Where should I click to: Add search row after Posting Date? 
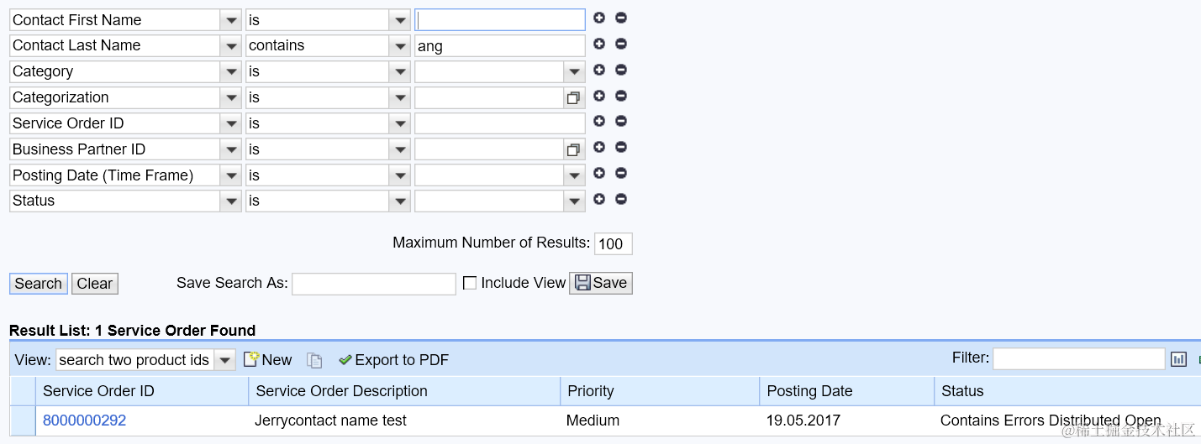(599, 173)
